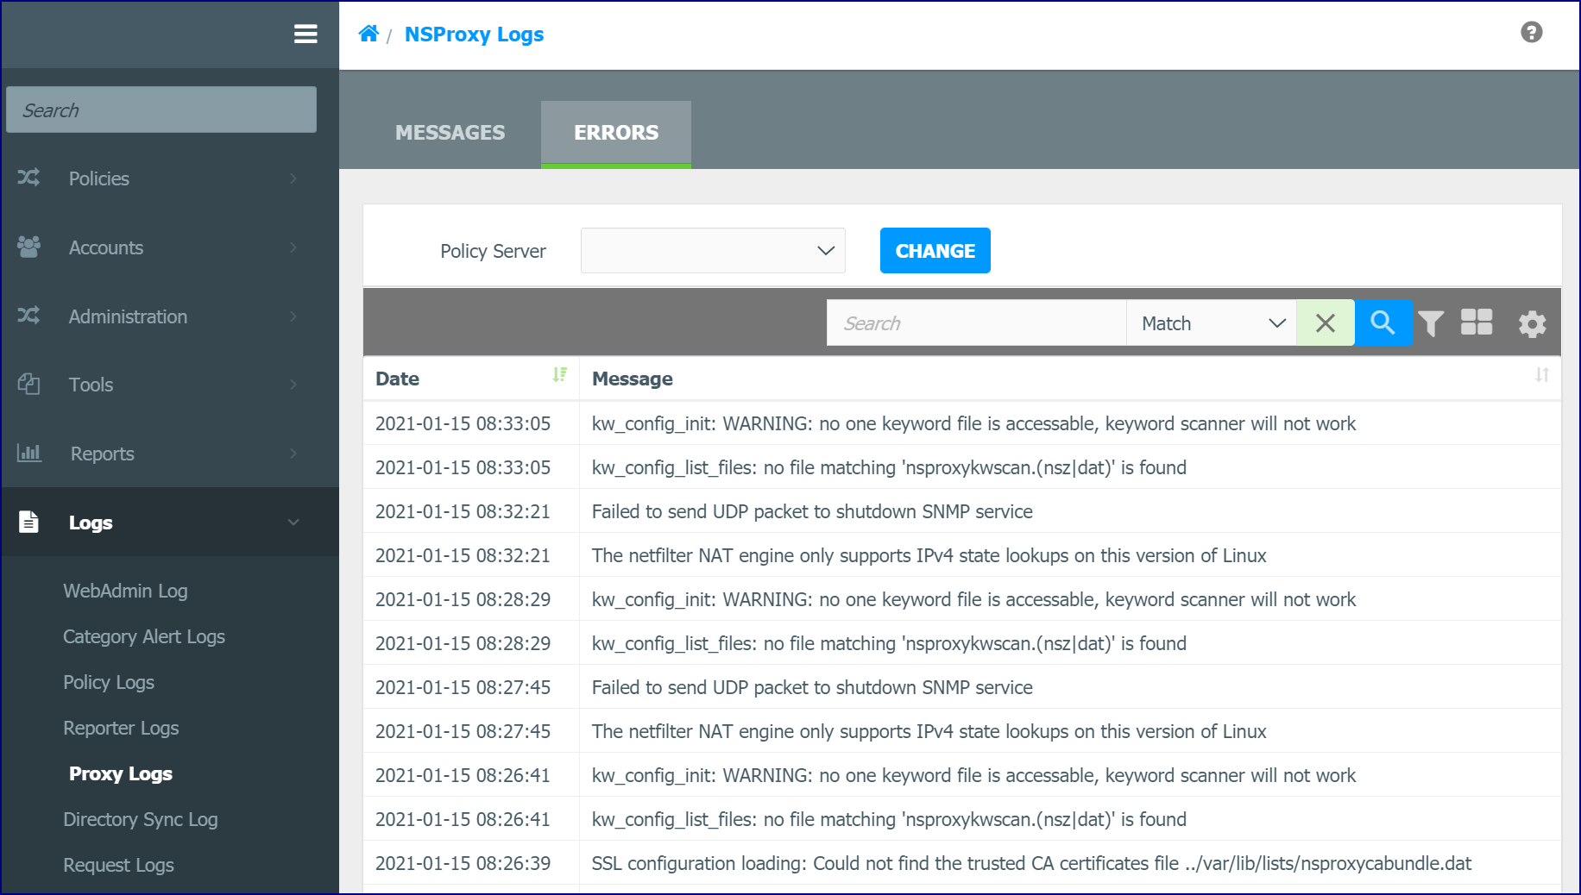Expand the Policies menu chevron
Screen dimensions: 1581x895
pyautogui.click(x=293, y=178)
